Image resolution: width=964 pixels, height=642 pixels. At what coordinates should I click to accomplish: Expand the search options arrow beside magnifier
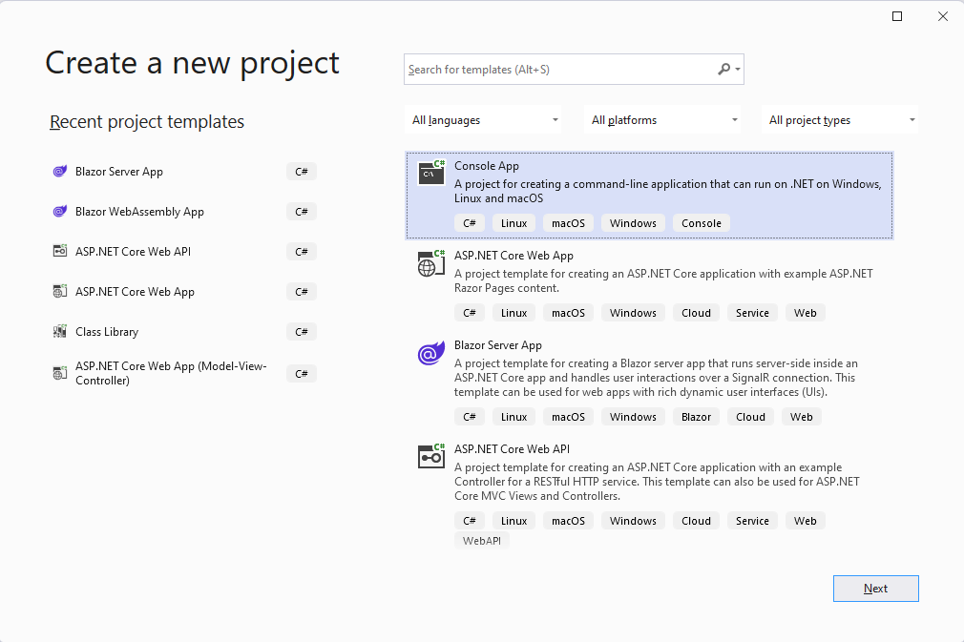tap(738, 70)
